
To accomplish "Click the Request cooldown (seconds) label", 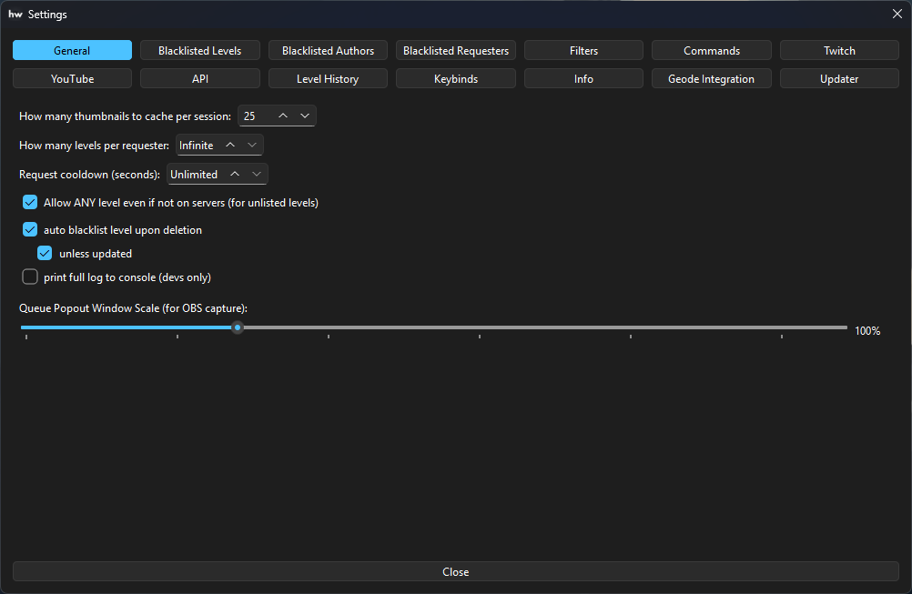I will pos(89,175).
